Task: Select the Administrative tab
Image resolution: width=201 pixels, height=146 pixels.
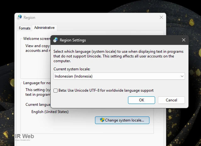Action: (44, 28)
